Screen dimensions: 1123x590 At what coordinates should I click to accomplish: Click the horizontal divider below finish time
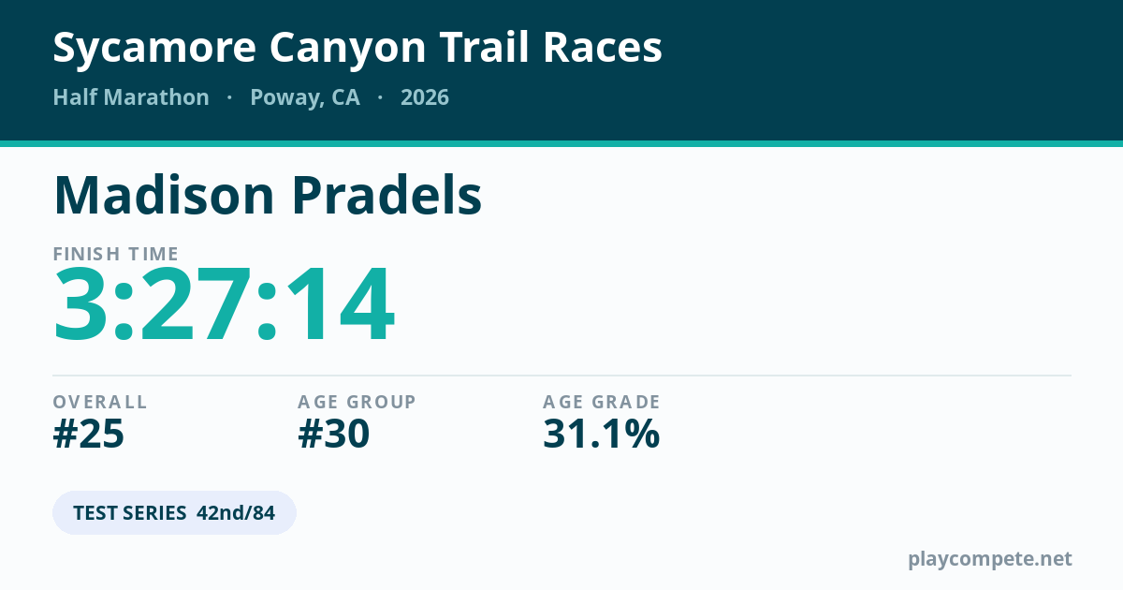pos(562,376)
